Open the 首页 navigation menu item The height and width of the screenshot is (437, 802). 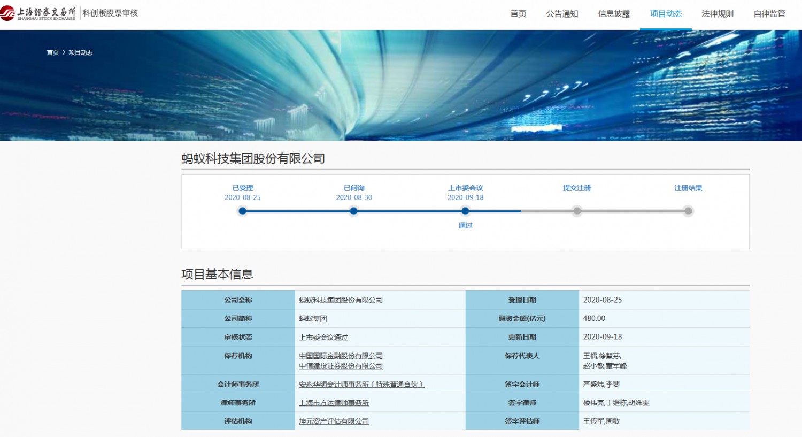coord(518,14)
